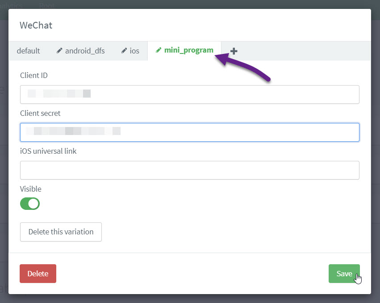Click pencil icon on android_dfs tab
Screen dimensions: 380x303
coord(59,50)
